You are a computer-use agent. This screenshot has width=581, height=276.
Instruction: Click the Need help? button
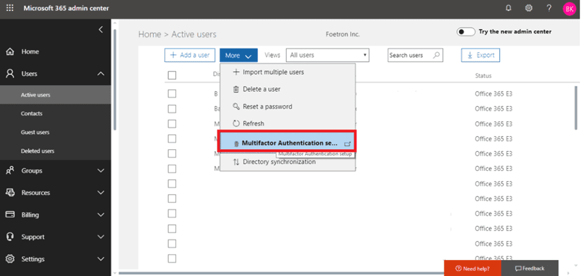pyautogui.click(x=472, y=268)
